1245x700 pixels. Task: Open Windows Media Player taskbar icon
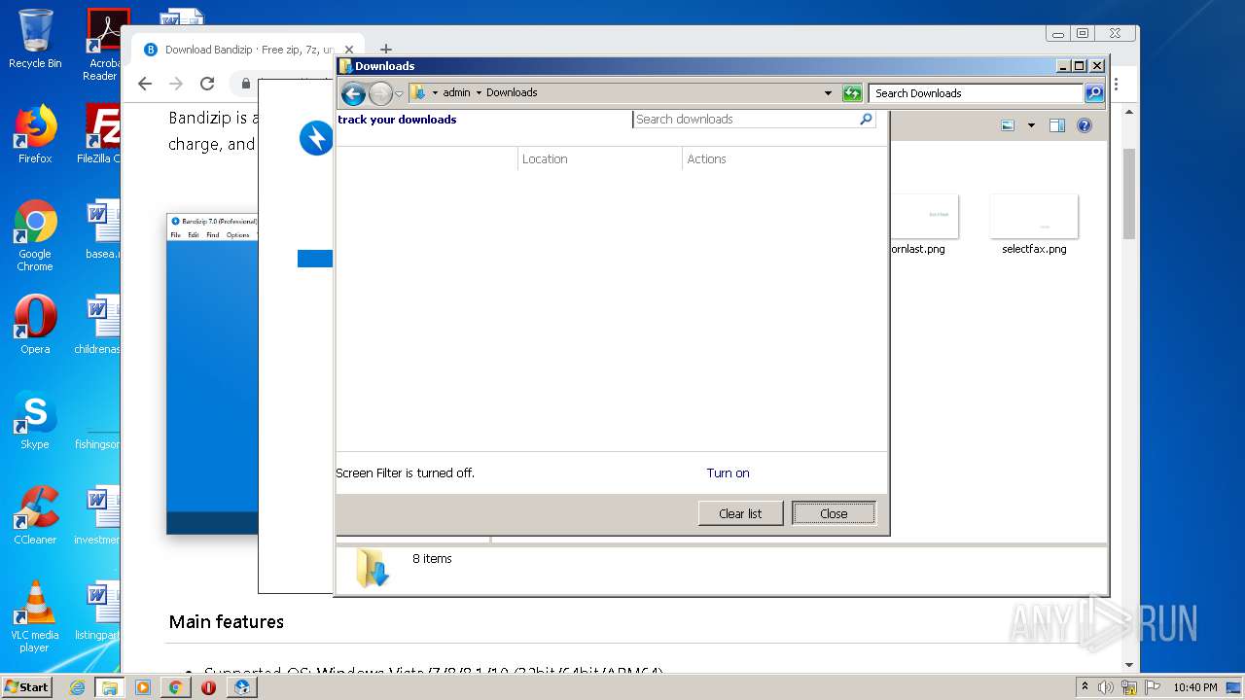pos(143,687)
